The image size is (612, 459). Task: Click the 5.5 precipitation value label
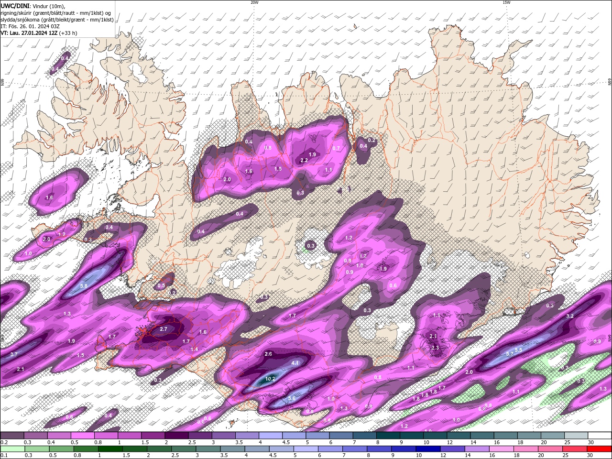518,350
